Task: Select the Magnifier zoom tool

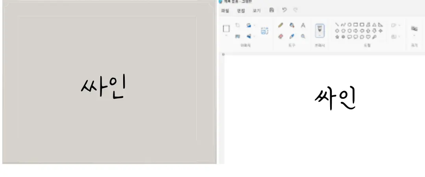Action: [303, 36]
